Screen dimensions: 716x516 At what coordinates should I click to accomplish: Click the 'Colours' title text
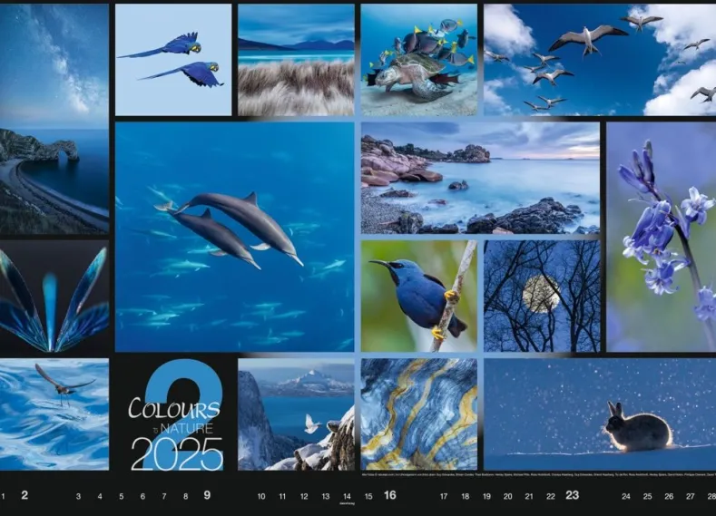tap(174, 408)
